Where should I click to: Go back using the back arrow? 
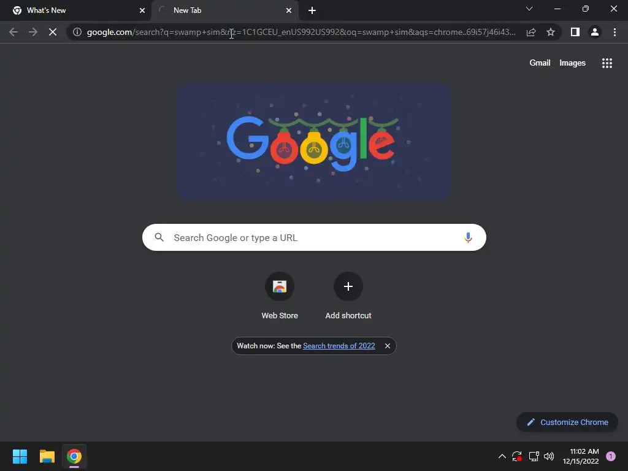(13, 32)
